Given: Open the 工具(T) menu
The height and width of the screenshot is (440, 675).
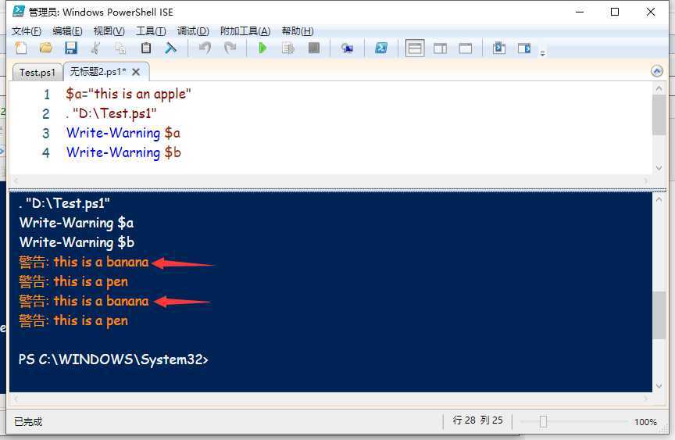Looking at the screenshot, I should coord(151,31).
